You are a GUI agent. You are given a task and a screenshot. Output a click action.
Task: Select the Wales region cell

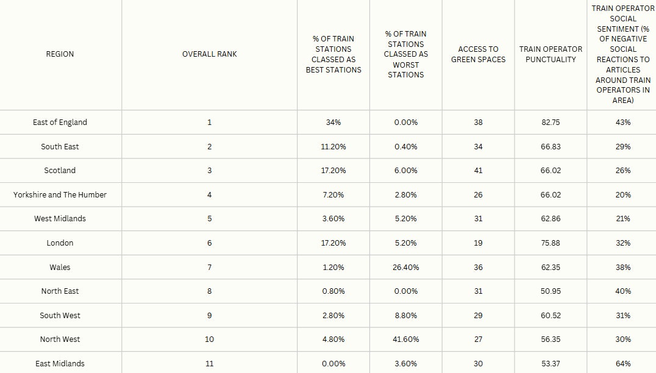pyautogui.click(x=60, y=268)
